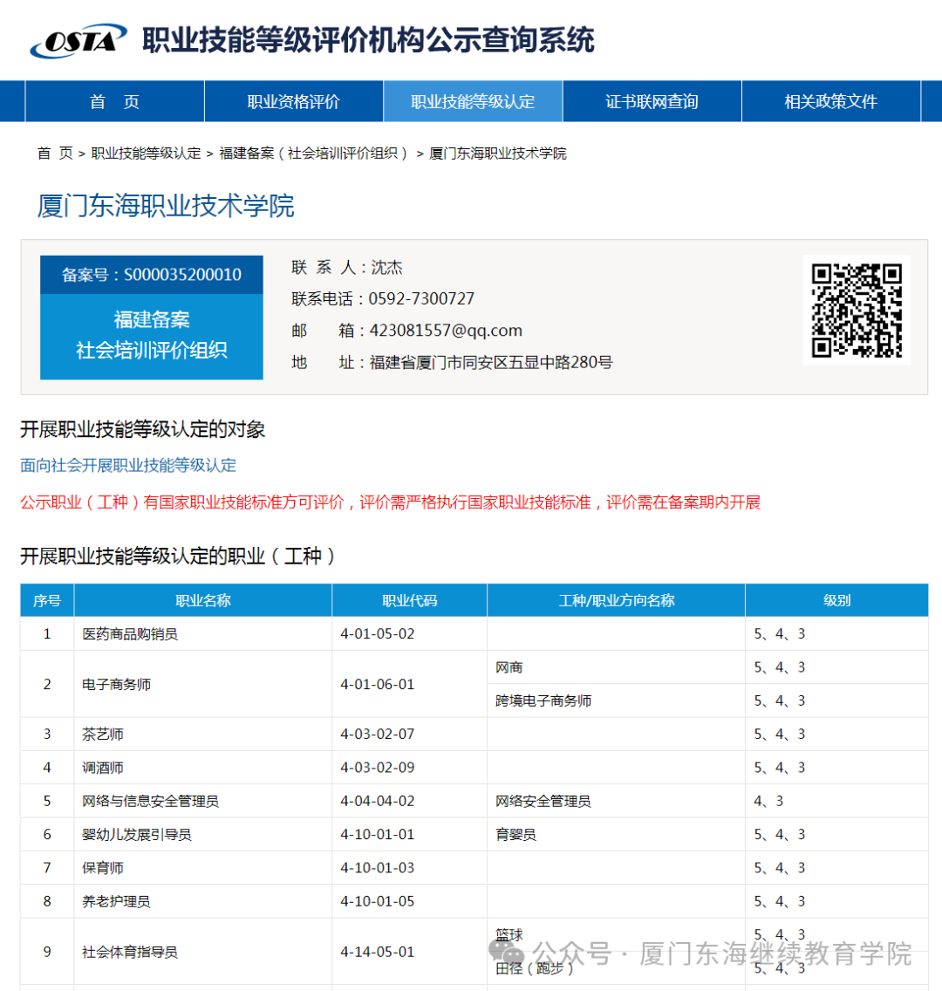The width and height of the screenshot is (942, 991).
Task: Click the phone number 0592-7300727
Action: pos(421,299)
